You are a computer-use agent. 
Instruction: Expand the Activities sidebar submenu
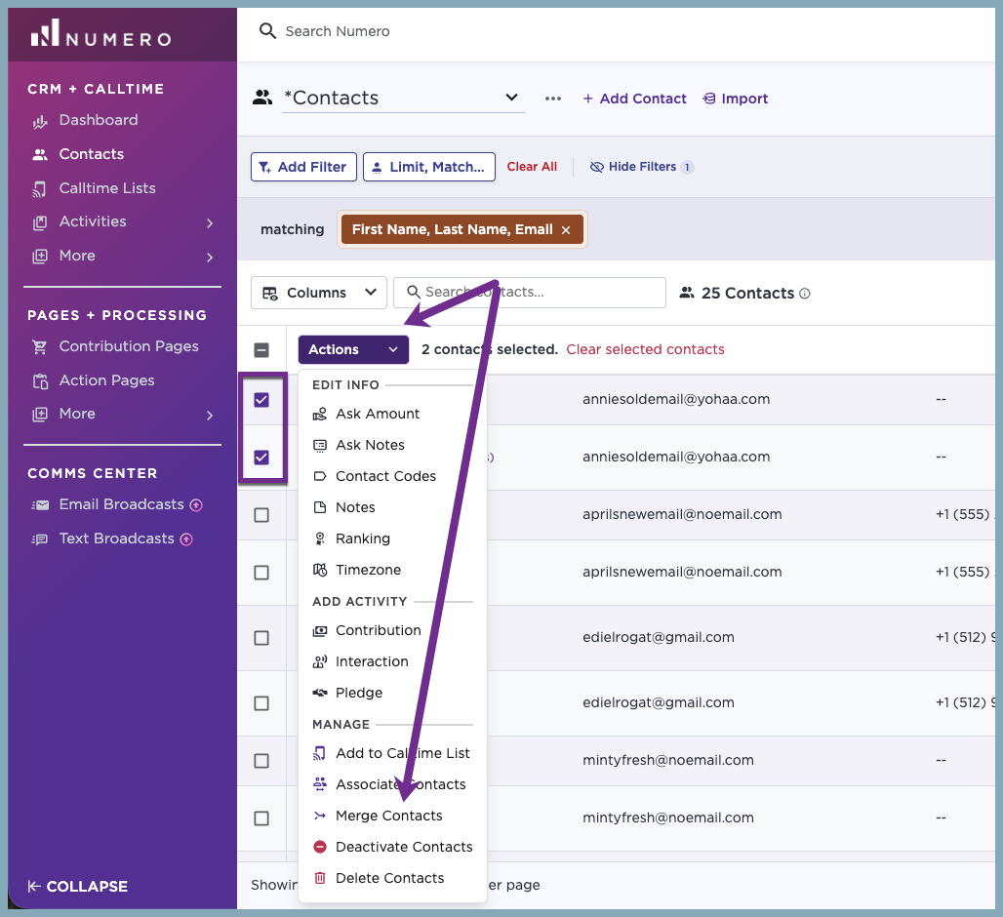pos(210,223)
